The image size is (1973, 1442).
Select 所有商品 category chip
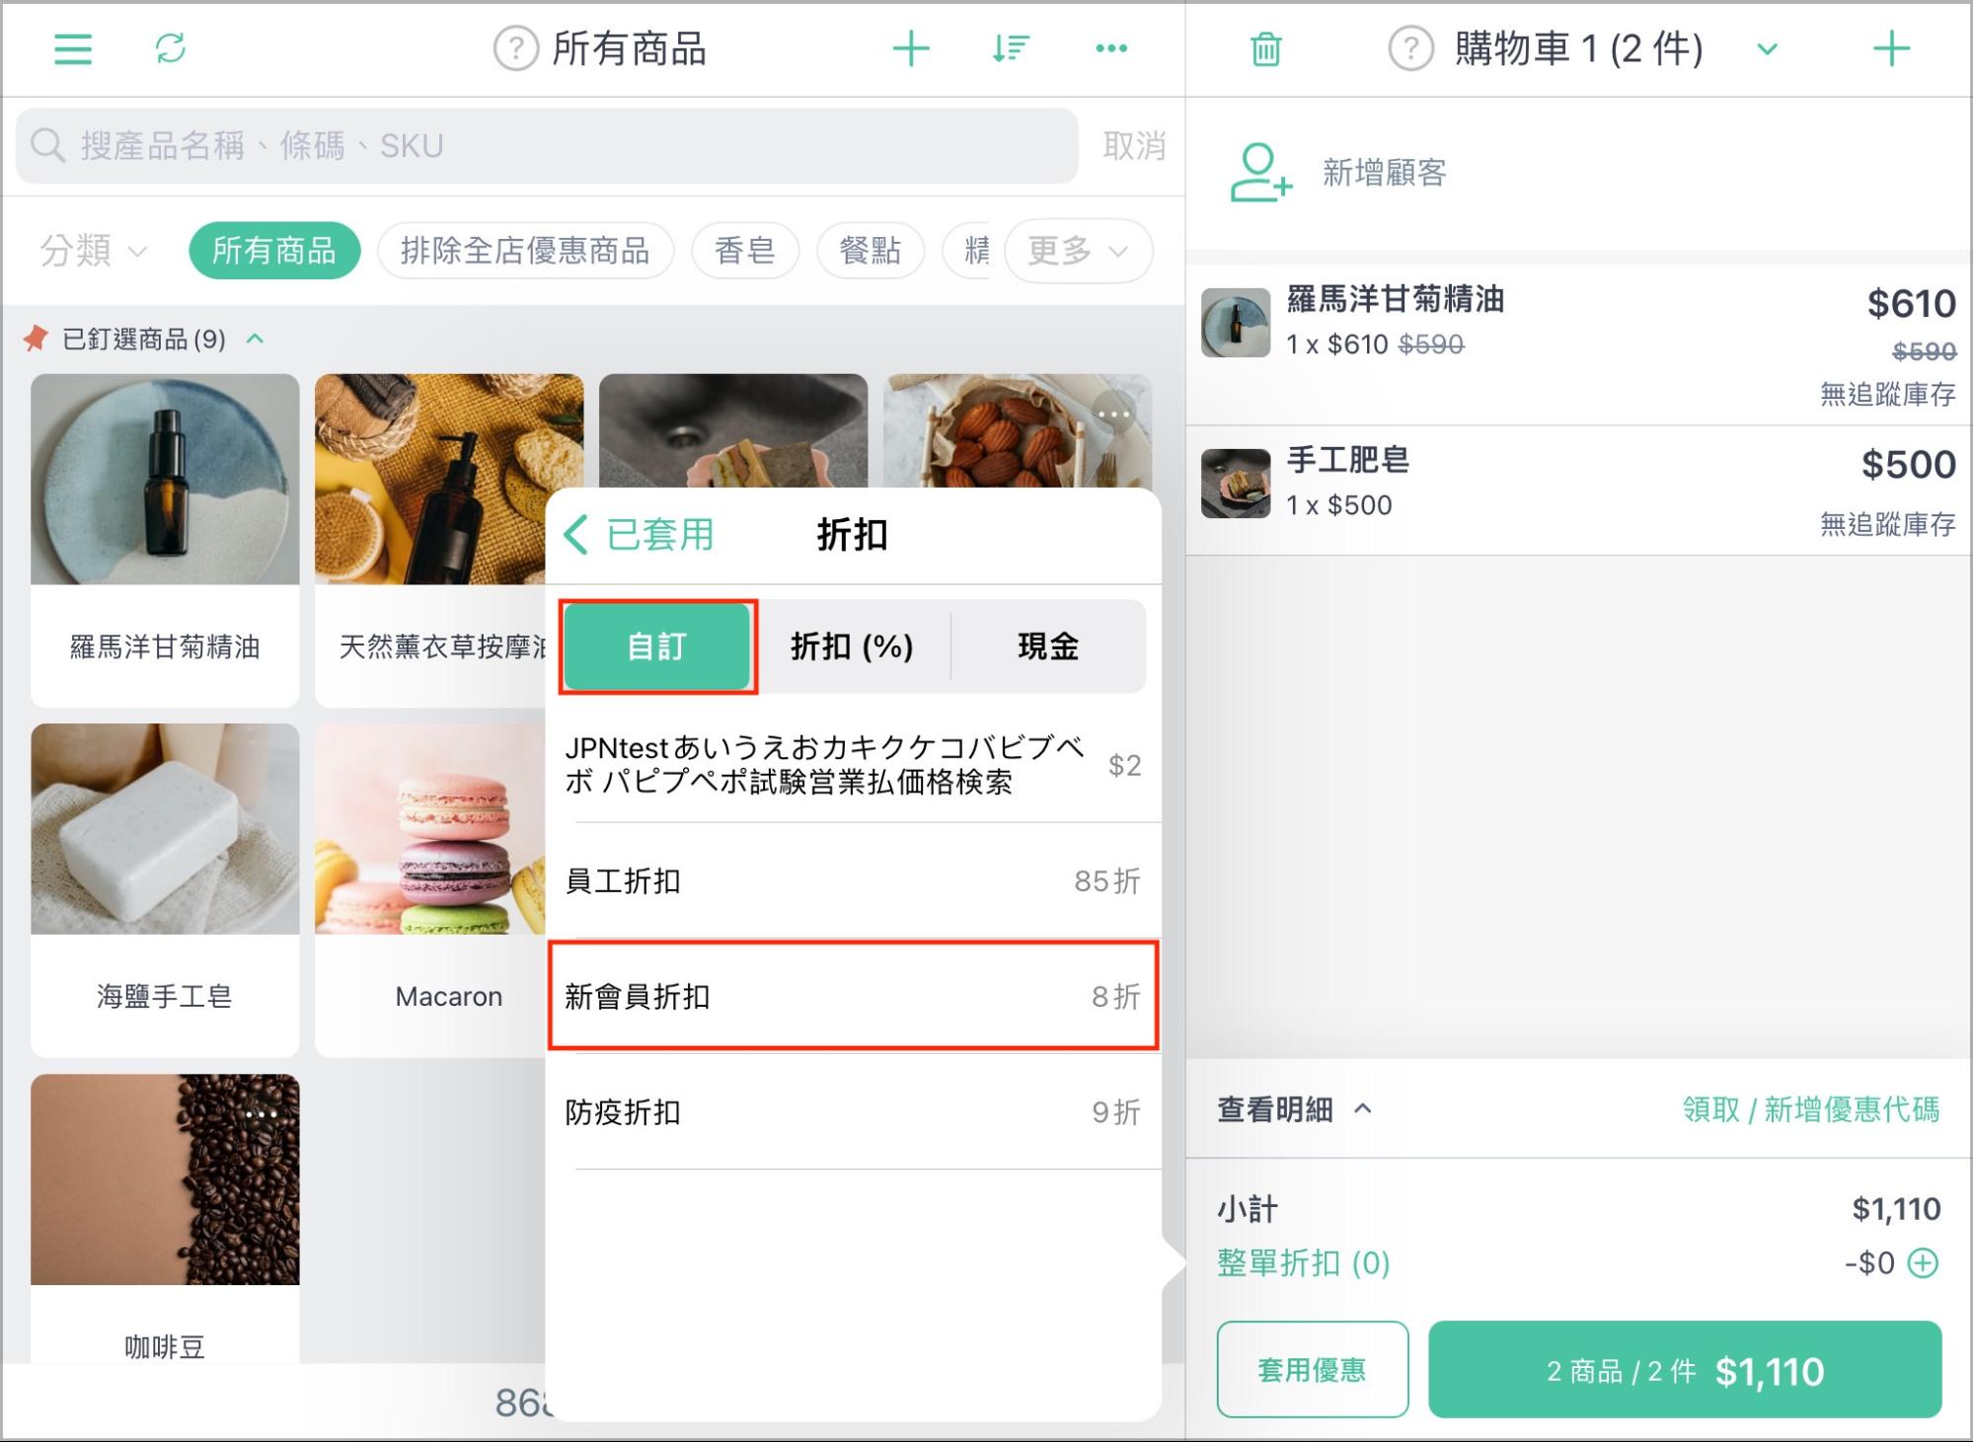tap(274, 251)
